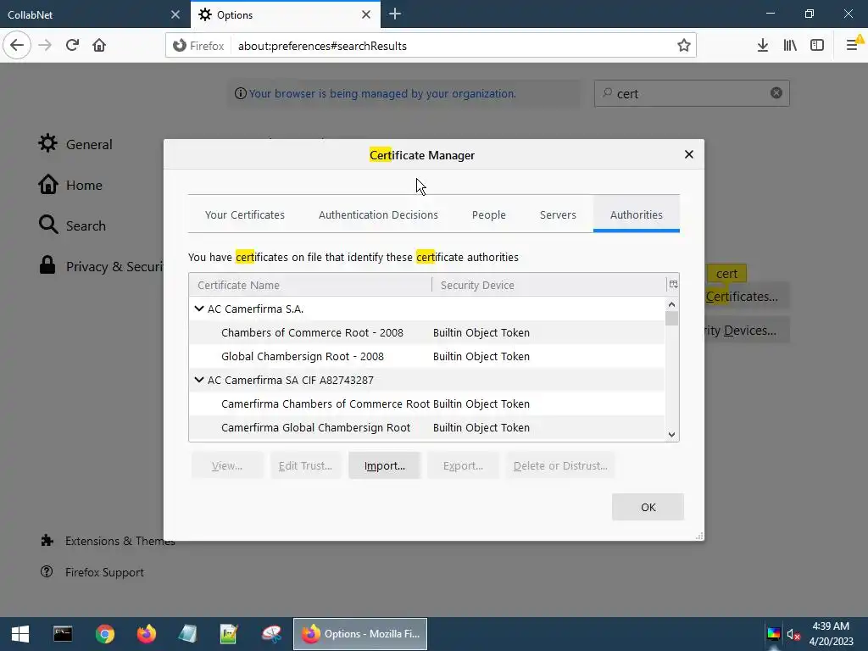
Task: Click the View... button
Action: (x=227, y=465)
